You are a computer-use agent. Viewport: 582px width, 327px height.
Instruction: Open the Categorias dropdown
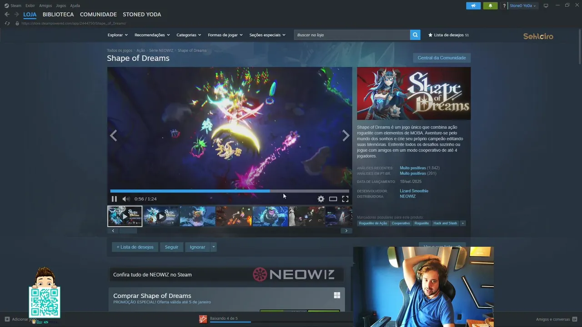coord(189,35)
